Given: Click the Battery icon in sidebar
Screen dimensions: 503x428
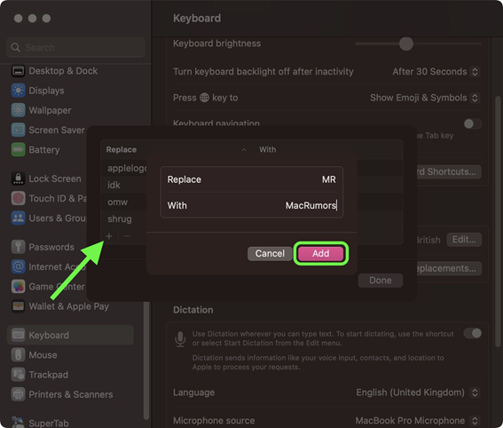Looking at the screenshot, I should pos(18,150).
